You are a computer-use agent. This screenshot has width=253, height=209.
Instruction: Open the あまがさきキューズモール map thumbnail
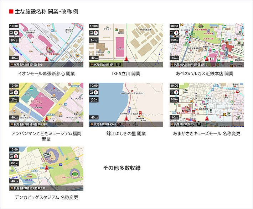[x=207, y=105]
